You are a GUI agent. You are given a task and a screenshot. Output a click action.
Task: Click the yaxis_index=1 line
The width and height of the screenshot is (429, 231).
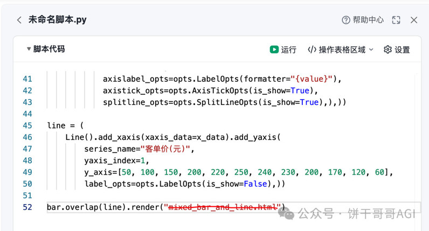[116, 160]
